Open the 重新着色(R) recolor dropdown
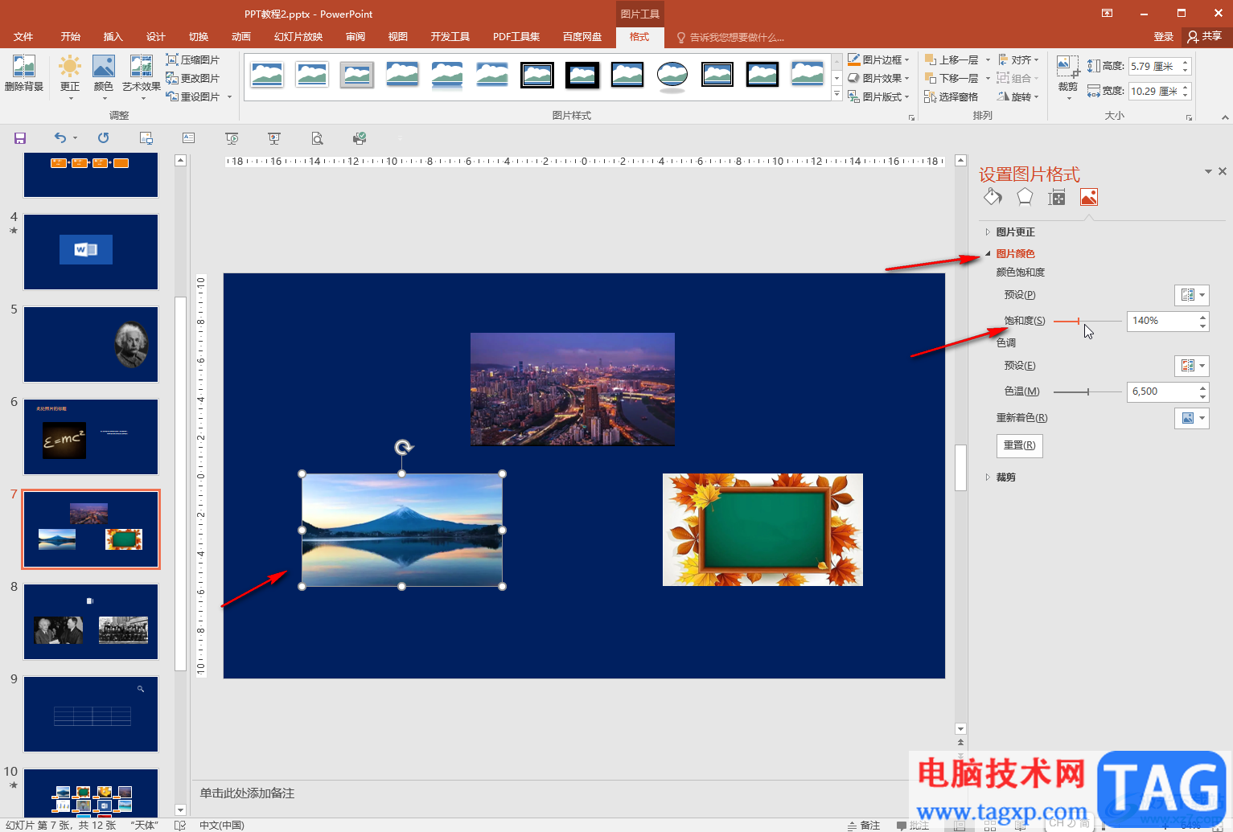This screenshot has width=1233, height=832. point(1191,418)
